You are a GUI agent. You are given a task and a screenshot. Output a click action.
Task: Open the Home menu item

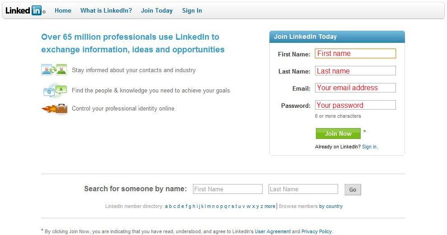click(x=63, y=10)
